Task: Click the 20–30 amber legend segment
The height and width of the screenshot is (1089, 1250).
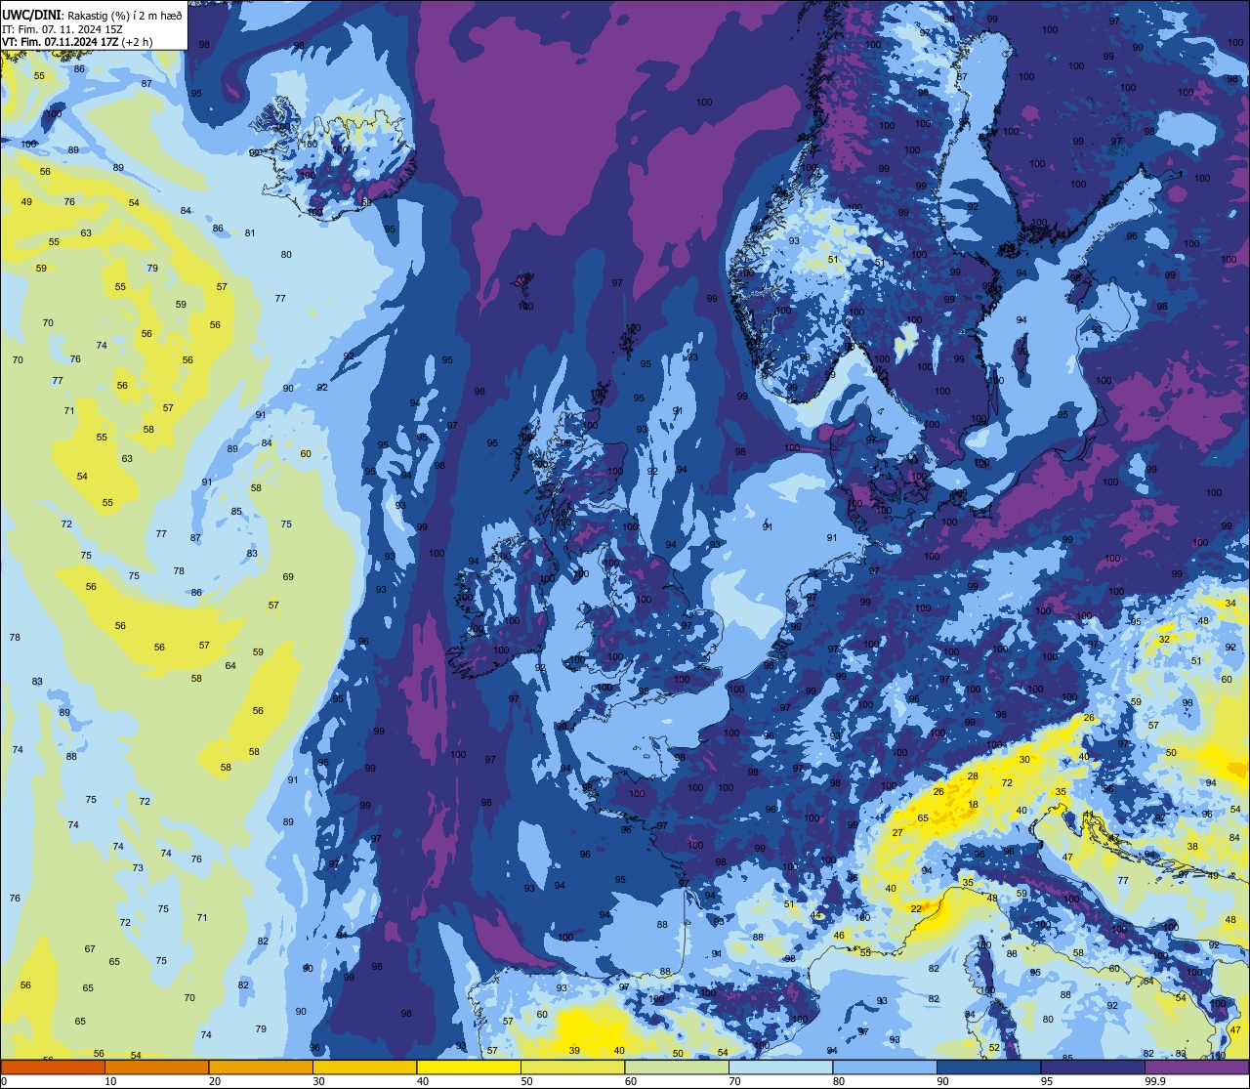Action: tap(261, 1067)
